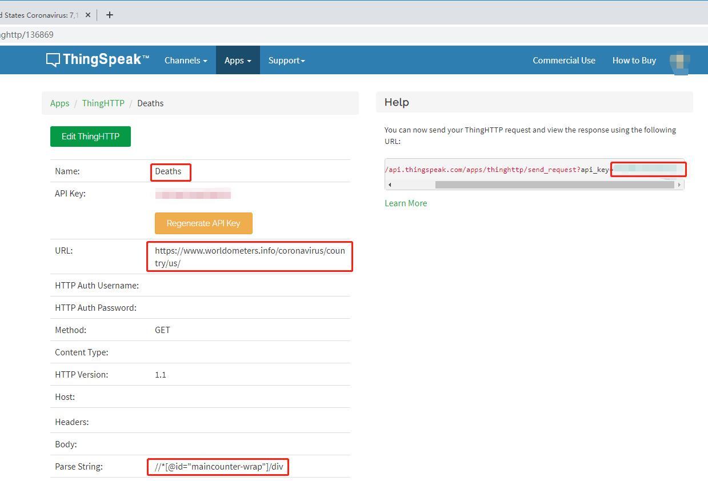Open a new browser tab
708x481 pixels.
(110, 15)
